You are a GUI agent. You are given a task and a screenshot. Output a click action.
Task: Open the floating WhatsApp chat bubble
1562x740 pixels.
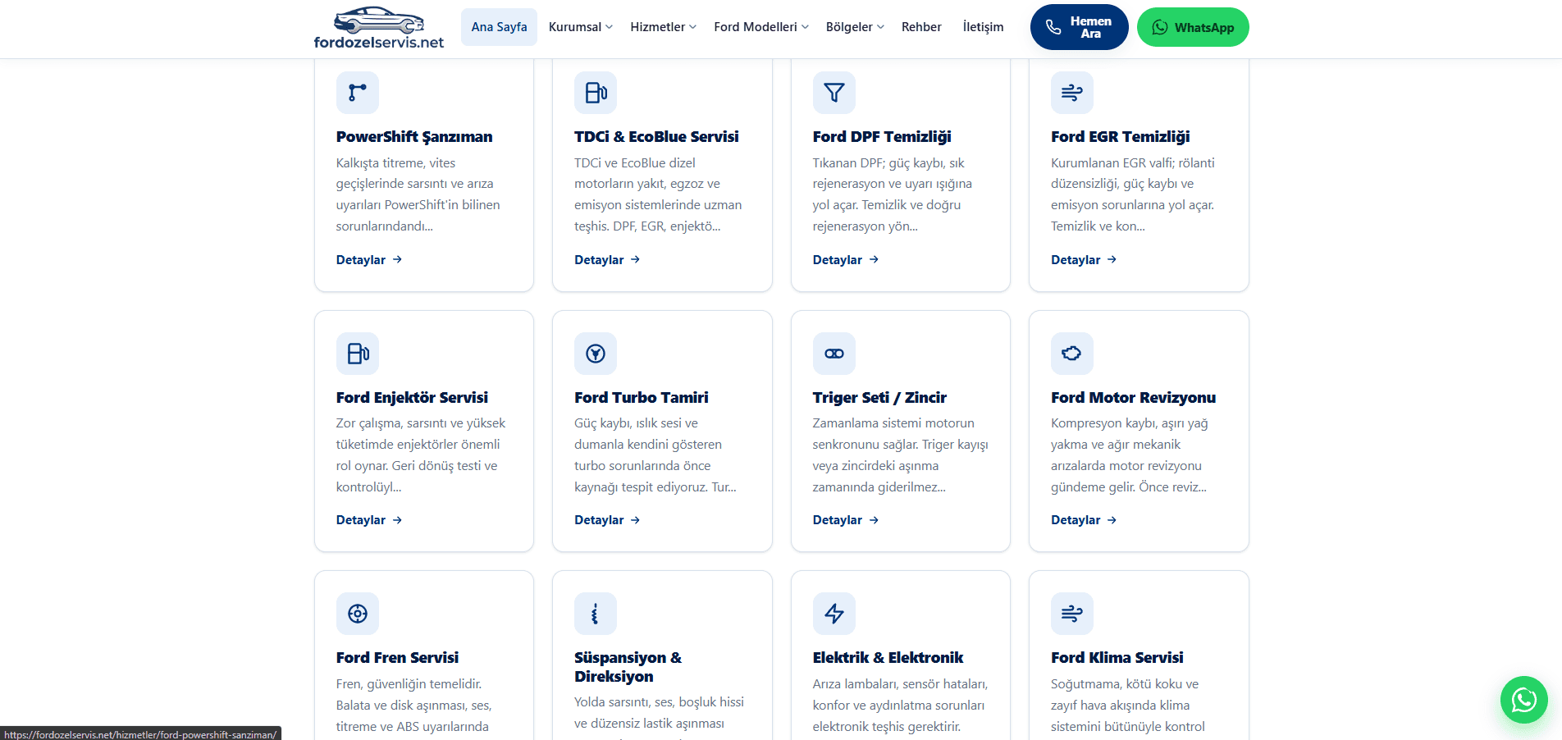coord(1524,700)
